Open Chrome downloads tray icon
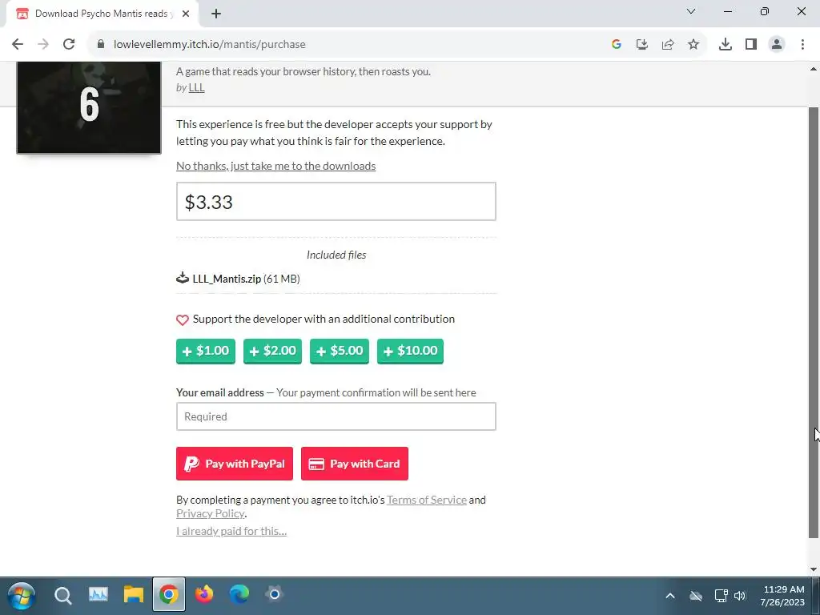The image size is (820, 615). click(725, 44)
